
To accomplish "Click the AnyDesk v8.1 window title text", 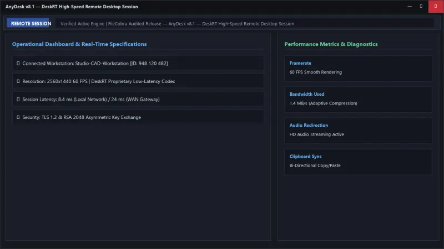I will tap(72, 7).
